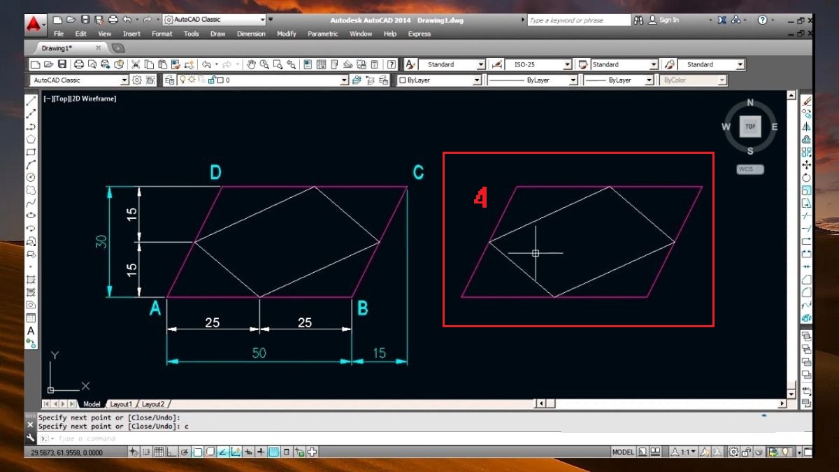This screenshot has height=472, width=839.
Task: Select the Polygon draw tool
Action: point(31,139)
